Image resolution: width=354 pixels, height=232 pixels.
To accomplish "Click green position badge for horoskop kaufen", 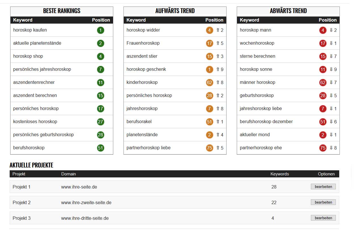I will 100,30.
